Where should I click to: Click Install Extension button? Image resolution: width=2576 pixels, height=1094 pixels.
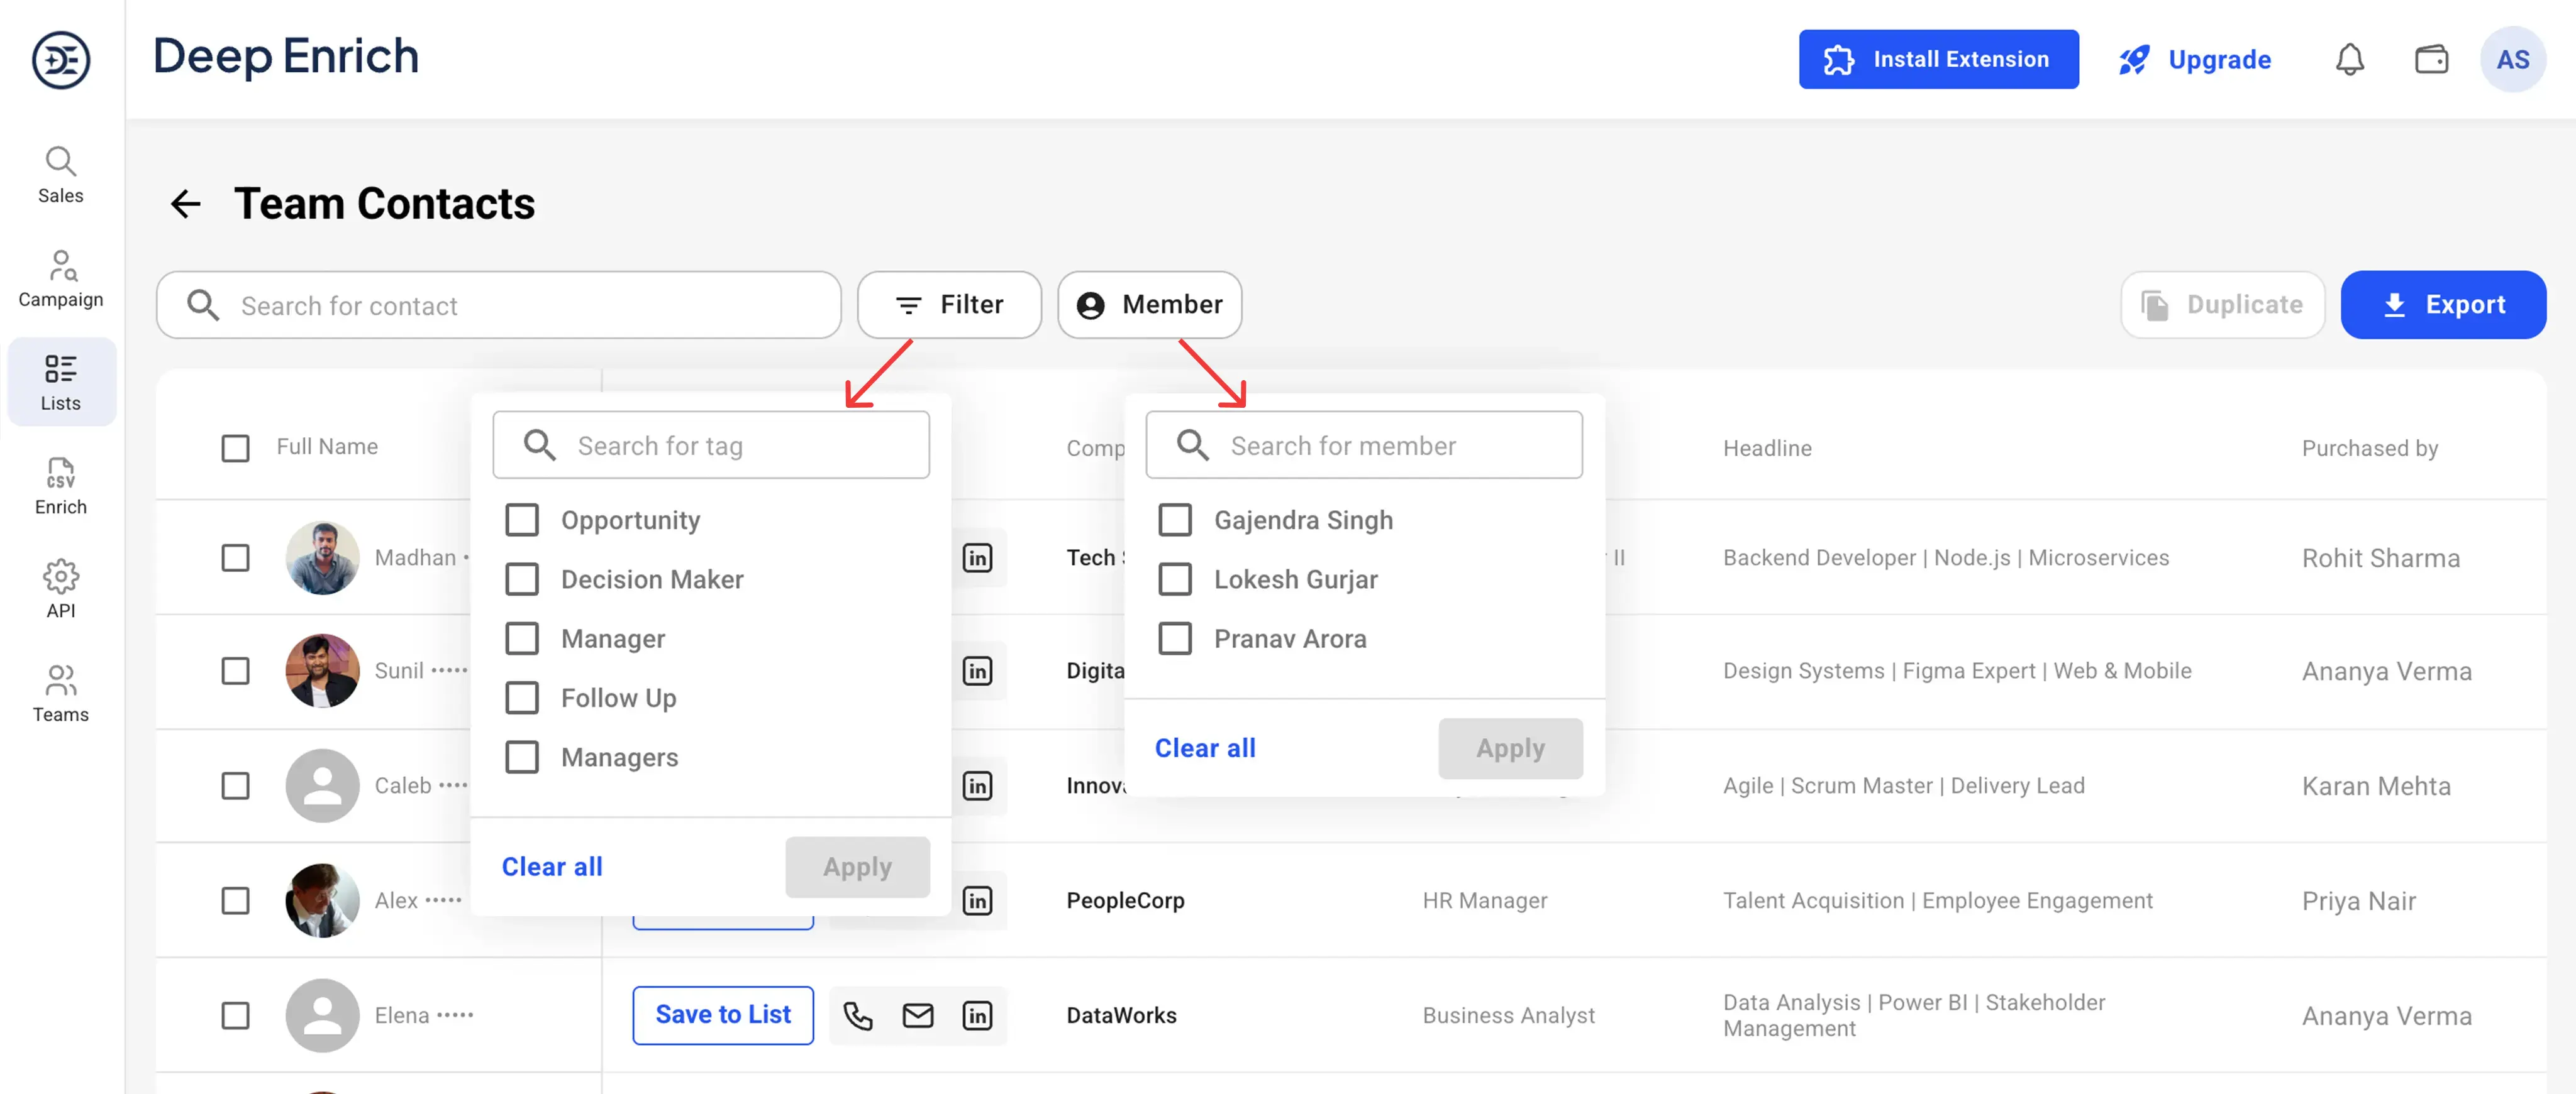[x=1938, y=59]
